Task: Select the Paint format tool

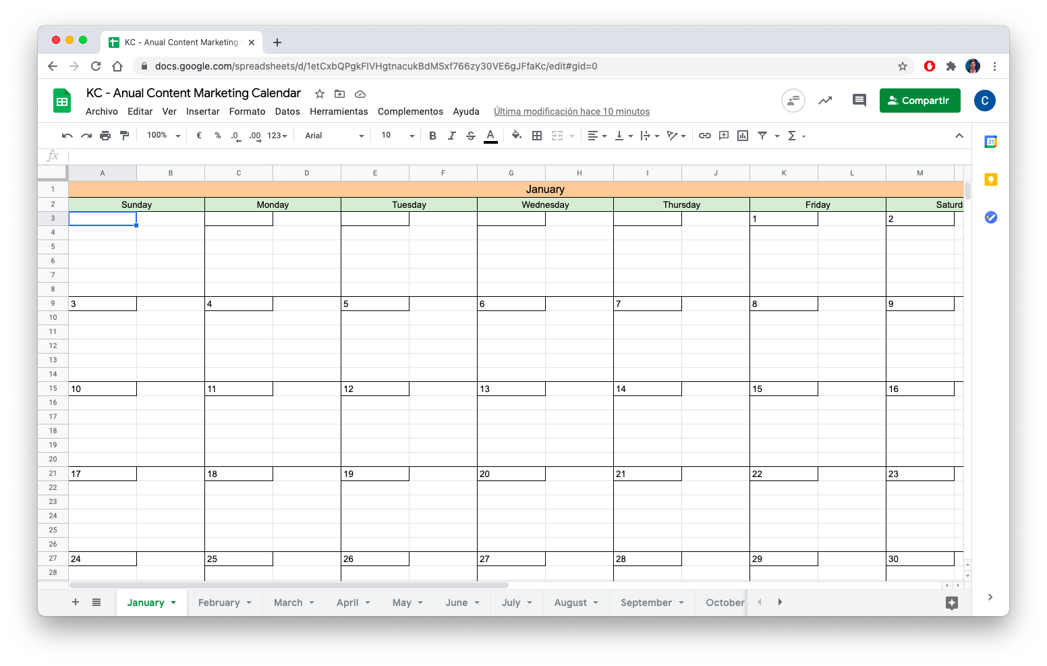Action: pos(124,136)
